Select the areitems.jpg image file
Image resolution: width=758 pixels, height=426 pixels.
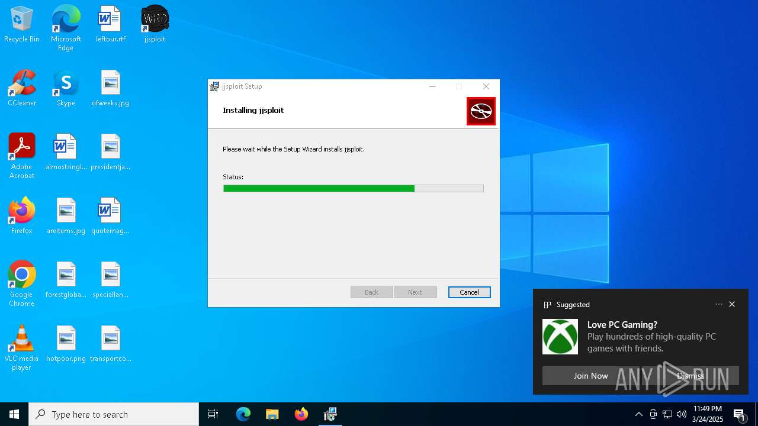coord(66,216)
